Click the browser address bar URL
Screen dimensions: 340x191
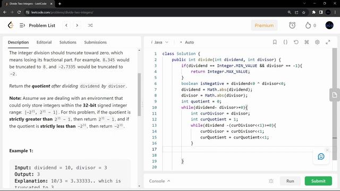(x=62, y=12)
